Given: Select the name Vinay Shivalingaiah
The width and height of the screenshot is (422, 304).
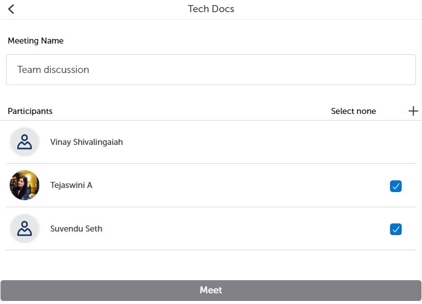Looking at the screenshot, I should point(86,142).
